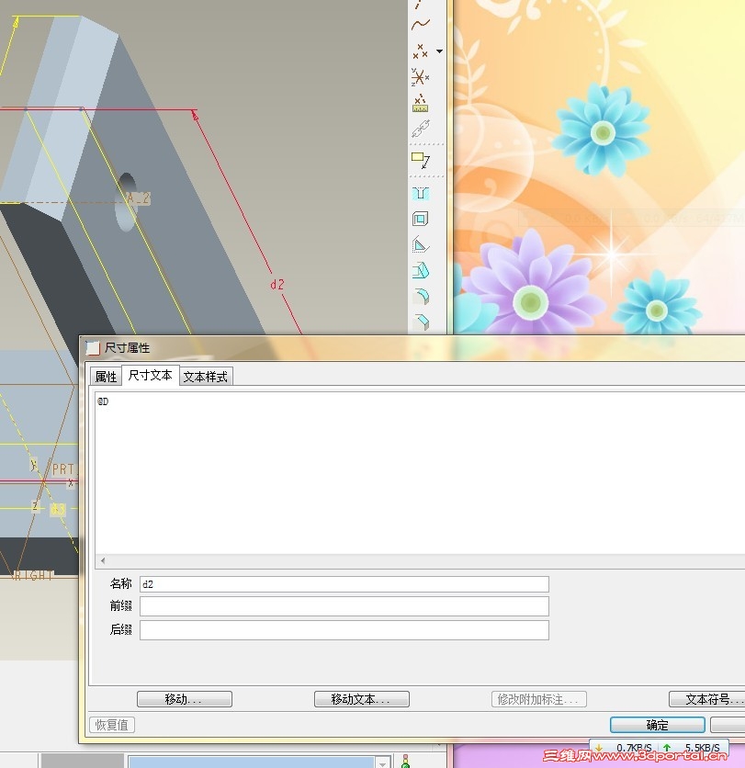
Task: Click the 后缀 suffix input field
Action: coord(344,630)
